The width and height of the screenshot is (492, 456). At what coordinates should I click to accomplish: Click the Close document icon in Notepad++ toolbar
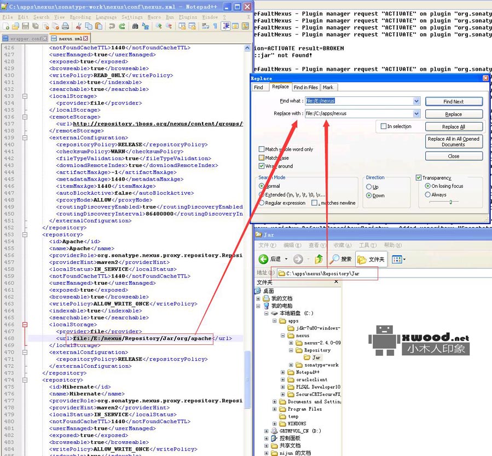click(x=46, y=26)
